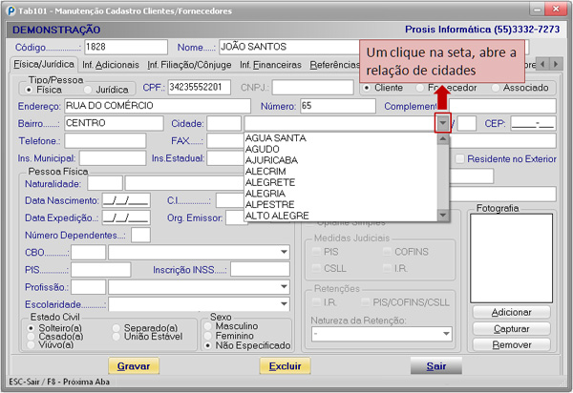Select Casado(a) marital status

point(32,337)
